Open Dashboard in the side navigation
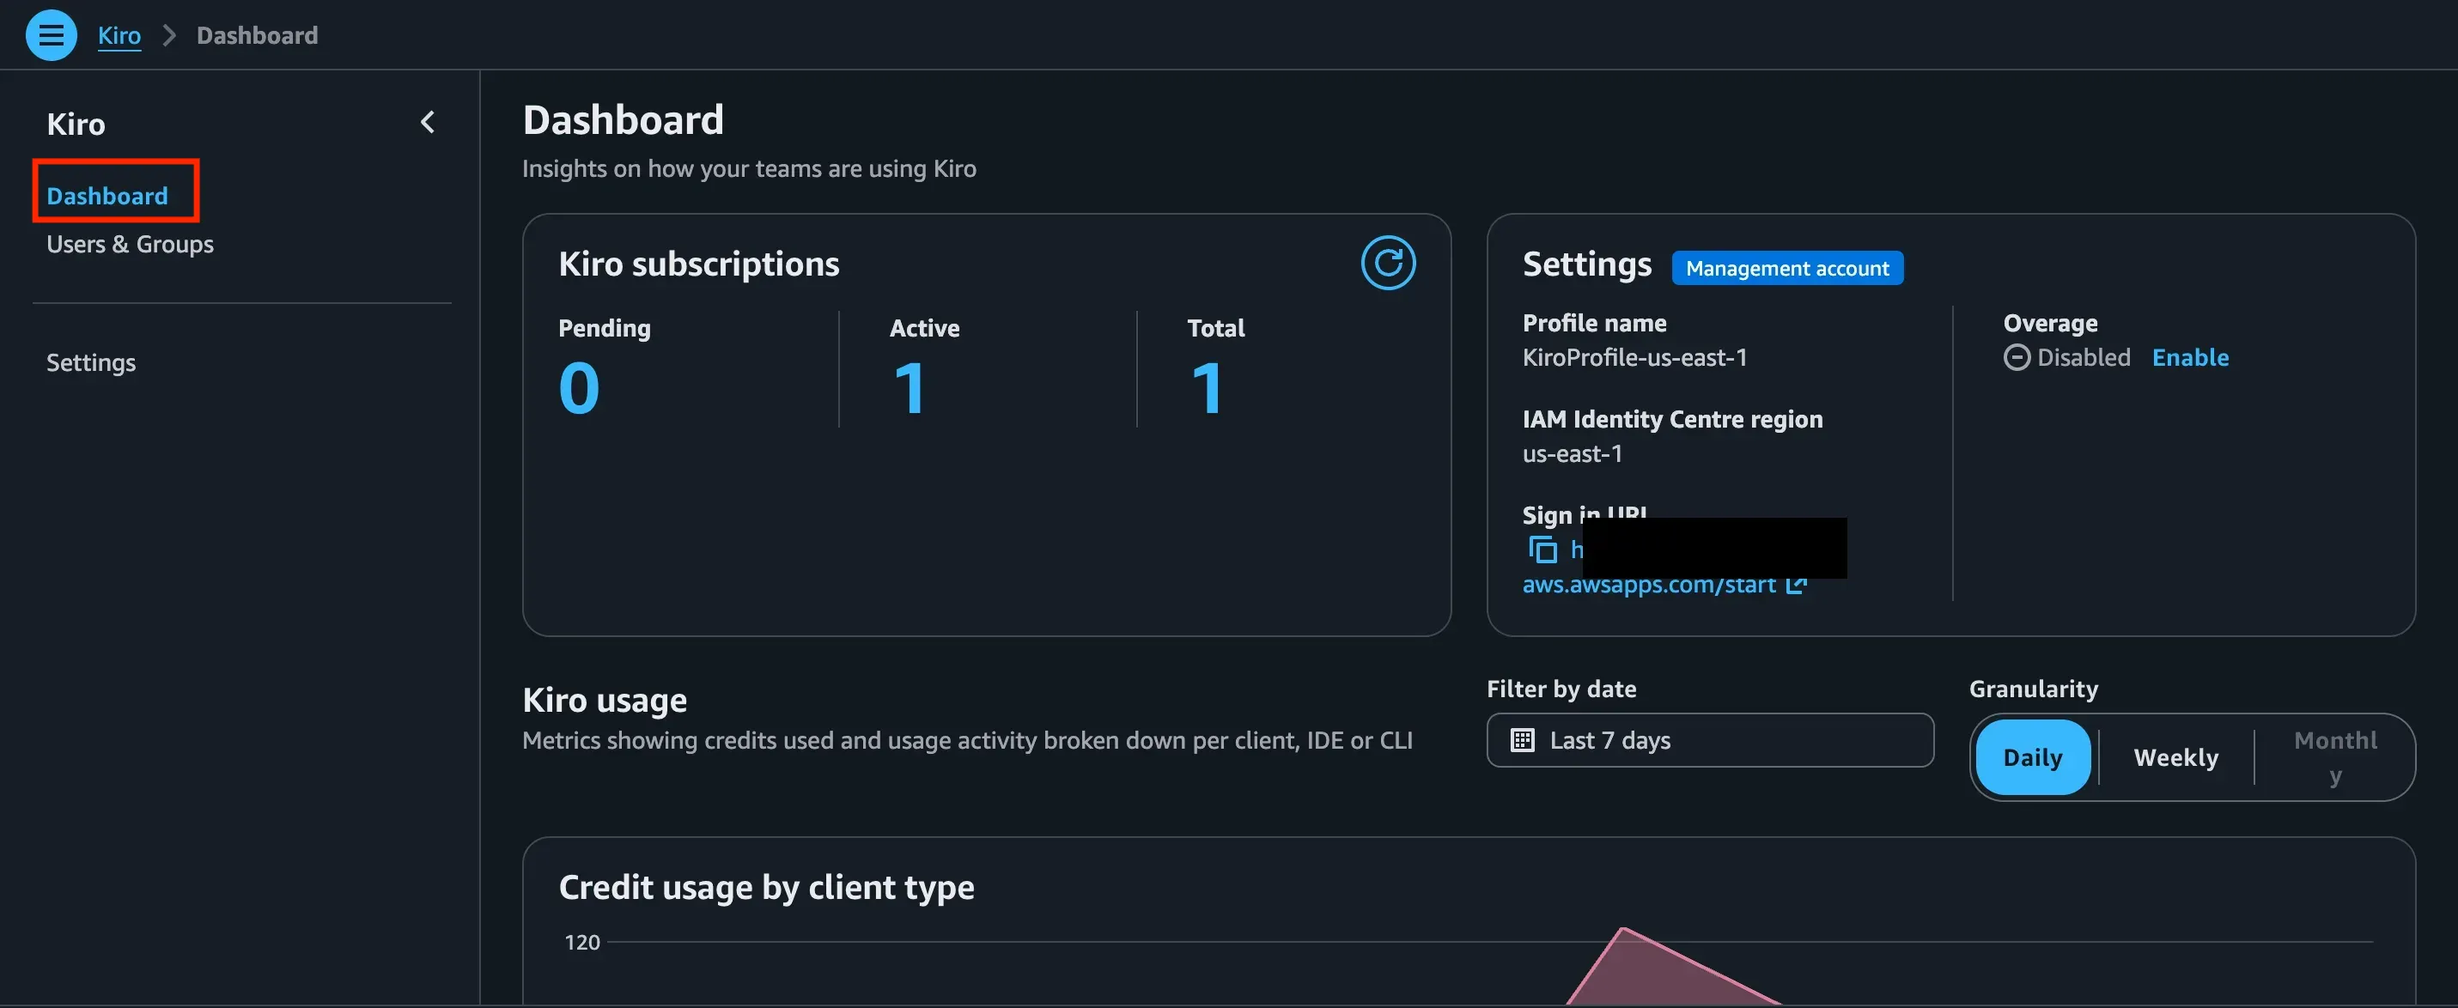The height and width of the screenshot is (1008, 2458). click(x=106, y=196)
